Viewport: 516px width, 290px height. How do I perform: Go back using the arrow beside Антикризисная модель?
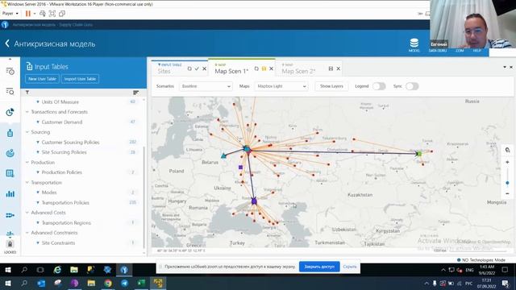tap(7, 43)
